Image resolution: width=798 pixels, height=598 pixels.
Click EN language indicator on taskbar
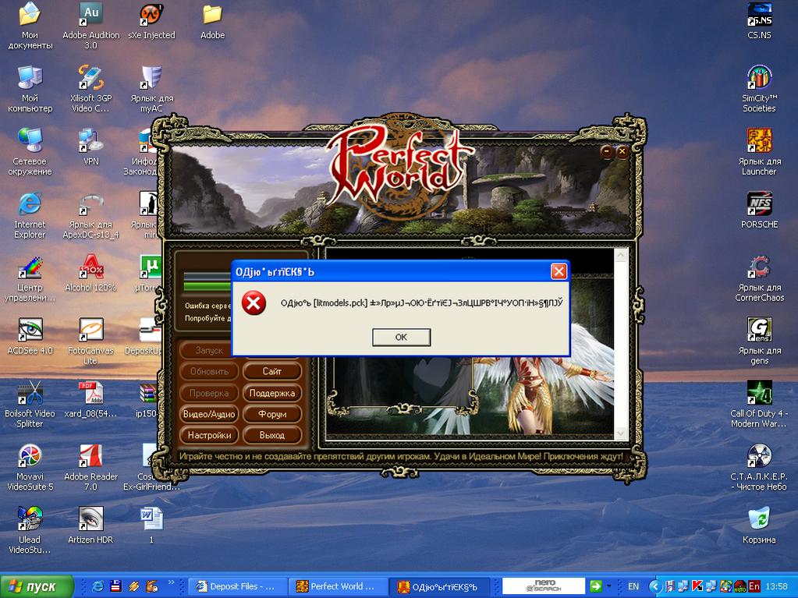[633, 586]
